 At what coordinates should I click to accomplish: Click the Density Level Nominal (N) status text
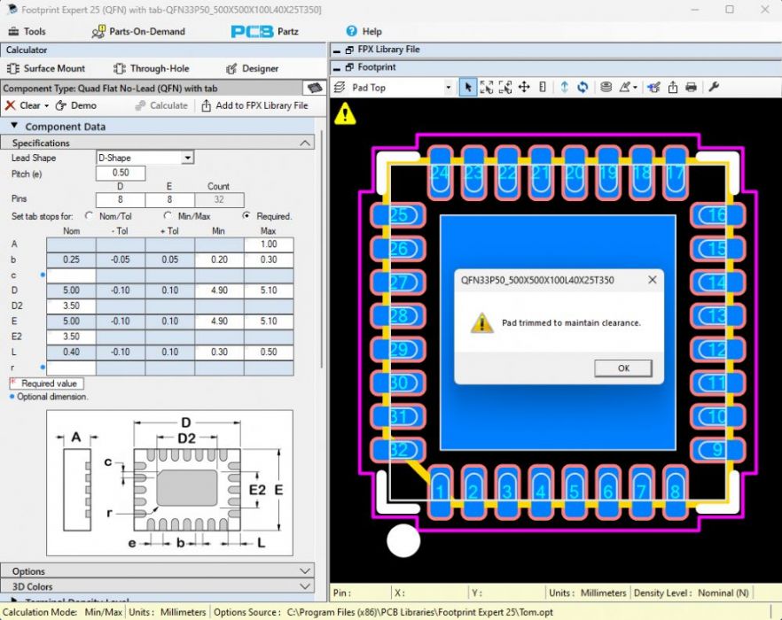692,593
